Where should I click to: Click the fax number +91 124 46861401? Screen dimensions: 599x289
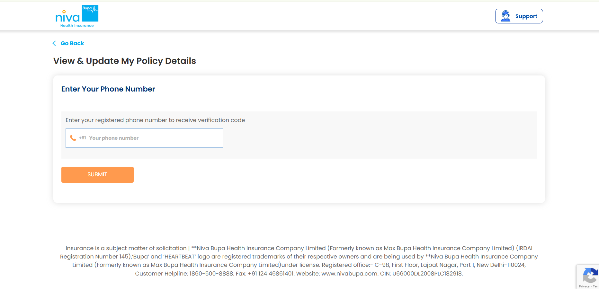(271, 274)
